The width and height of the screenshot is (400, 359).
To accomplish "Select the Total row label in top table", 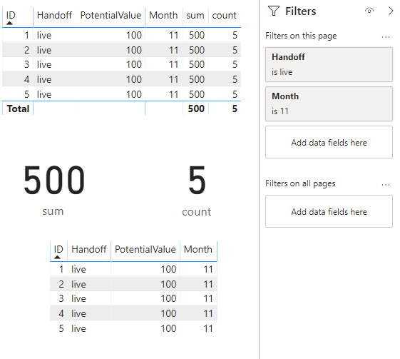I will tap(18, 108).
